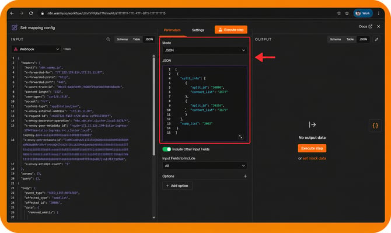The image size is (391, 233).
Task: Click the edit node name icon
Action: coord(14,27)
